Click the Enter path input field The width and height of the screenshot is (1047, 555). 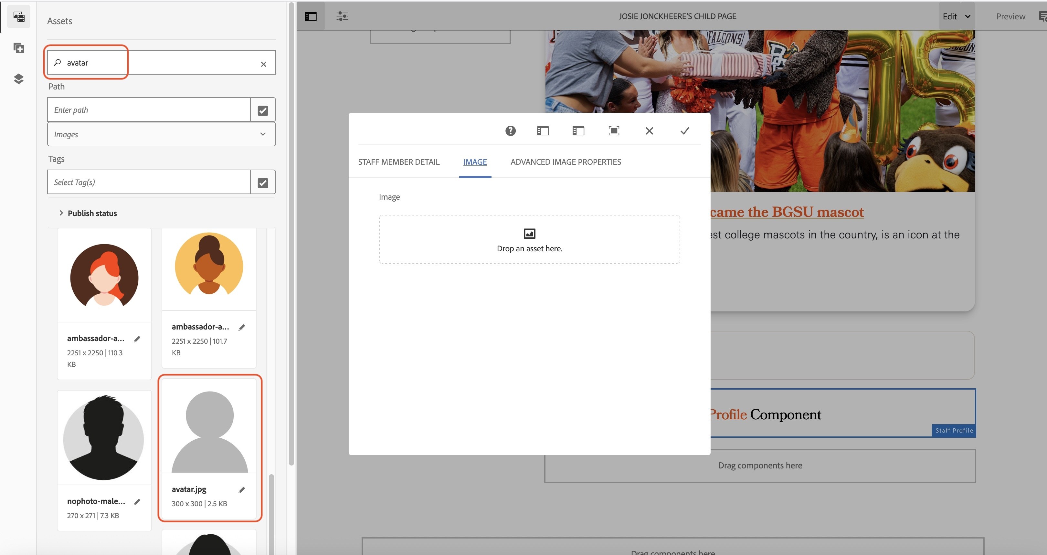click(x=149, y=110)
